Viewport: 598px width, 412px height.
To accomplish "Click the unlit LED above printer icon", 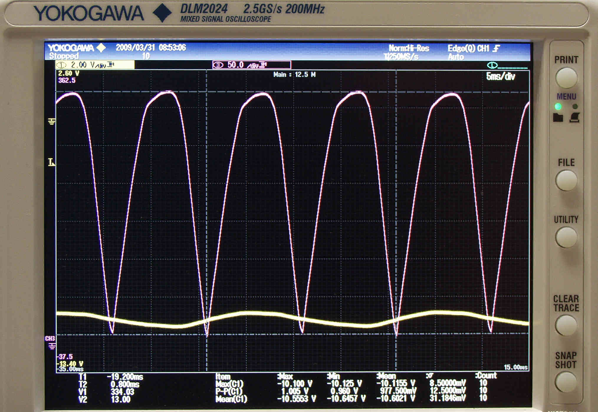I will (575, 106).
